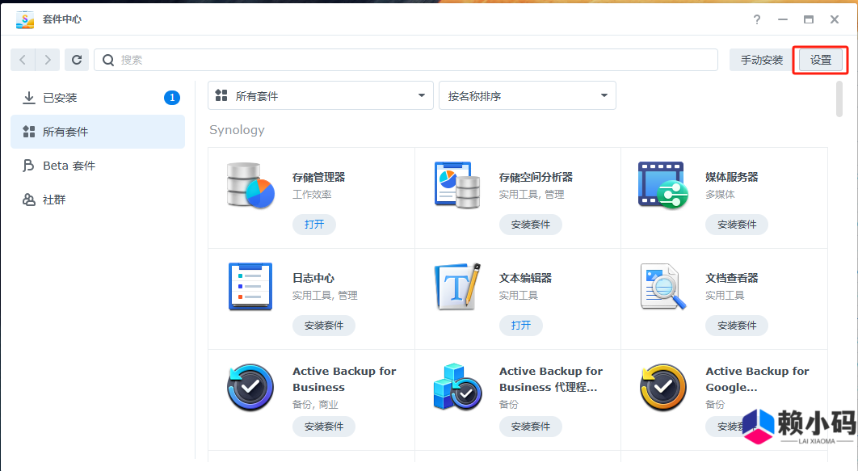Image resolution: width=858 pixels, height=471 pixels.
Task: Open the 日志中心 package icon
Action: pyautogui.click(x=250, y=286)
